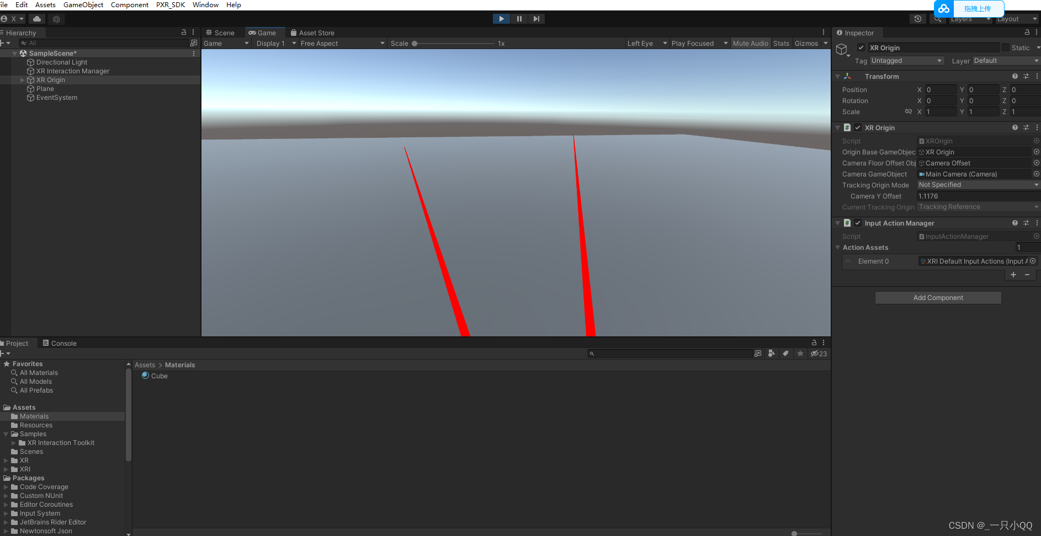1041x536 pixels.
Task: Open XR Origin component help icon
Action: point(1015,128)
